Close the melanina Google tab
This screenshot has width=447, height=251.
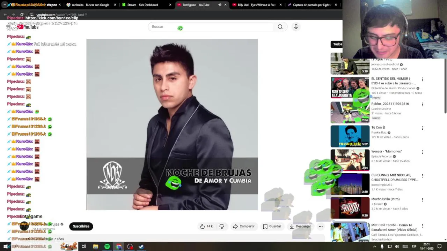115,5
